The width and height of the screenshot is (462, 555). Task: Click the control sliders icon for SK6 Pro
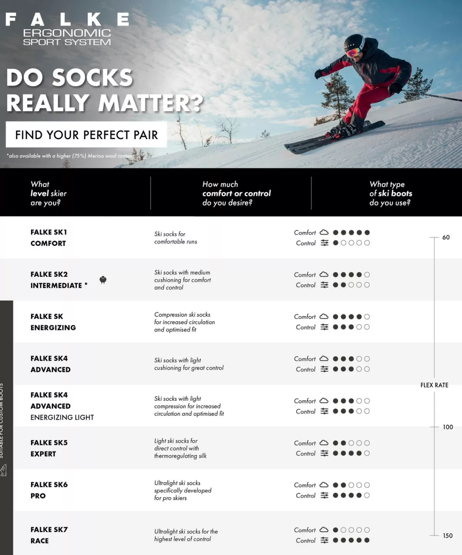tap(325, 495)
